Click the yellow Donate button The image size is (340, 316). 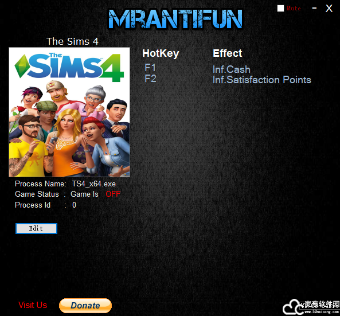point(85,306)
